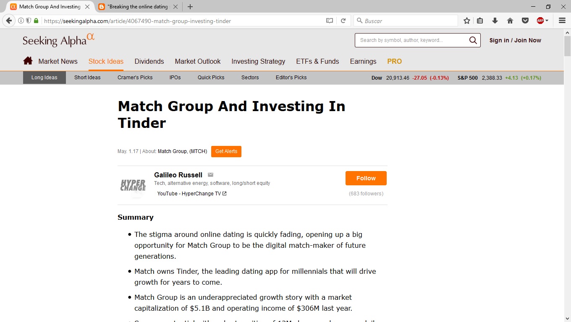Click the Get Alerts button
Viewport: 571px width, 322px height.
click(x=226, y=151)
